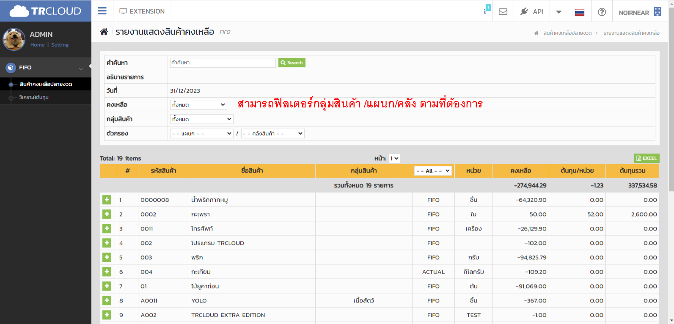Select สินค้าคงเหลือปลายงวด in sidebar

coord(46,84)
